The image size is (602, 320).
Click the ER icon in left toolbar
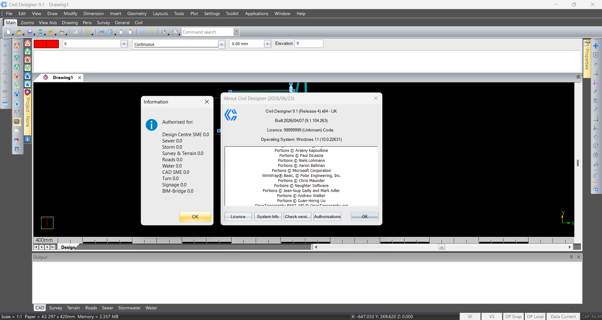point(5,91)
